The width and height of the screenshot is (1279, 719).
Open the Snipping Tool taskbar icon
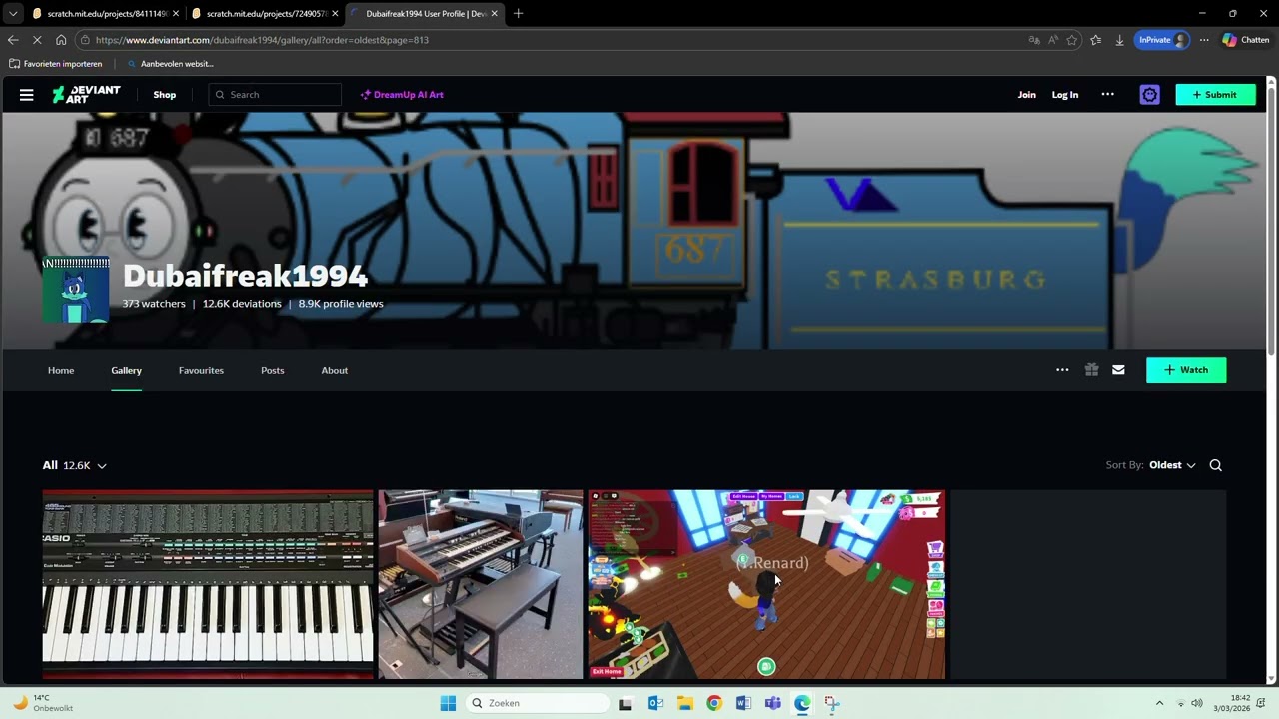832,703
